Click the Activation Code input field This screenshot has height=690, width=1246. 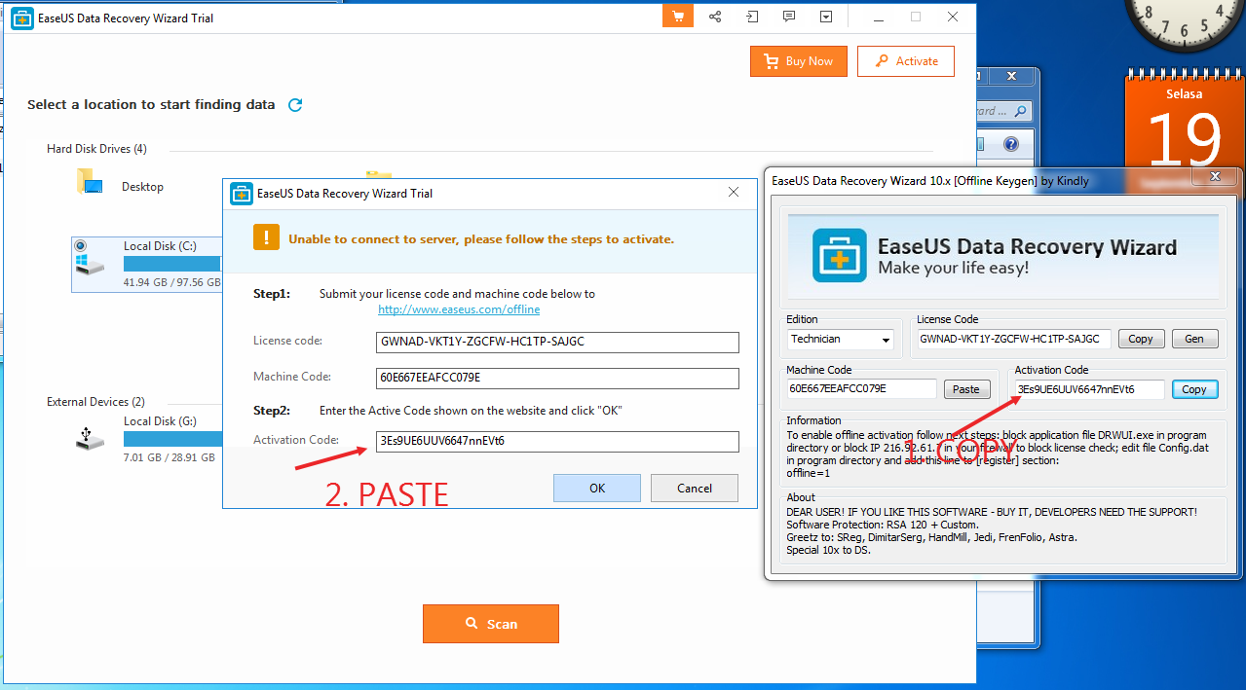click(557, 441)
